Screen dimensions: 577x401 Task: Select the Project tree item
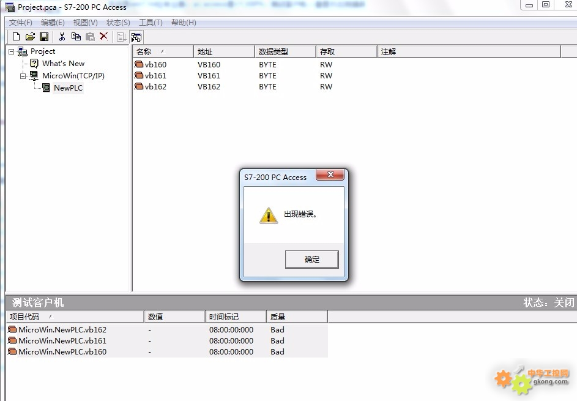(x=43, y=51)
